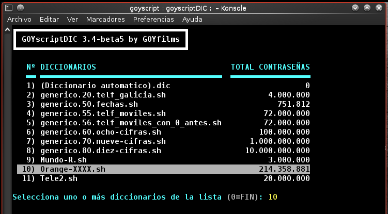Click the scrollbar up arrow
The image size is (388, 214).
pyautogui.click(x=7, y=30)
